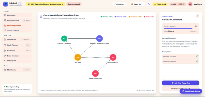The height and width of the screenshot is (97, 205).
Task: Click Ask Tutor About This button
Action: coord(181,83)
